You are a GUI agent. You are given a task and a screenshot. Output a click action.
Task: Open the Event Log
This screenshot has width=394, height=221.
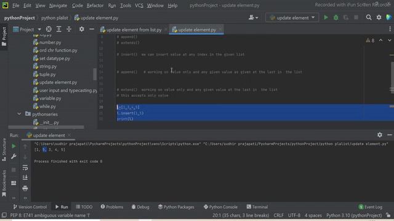pos(371,207)
